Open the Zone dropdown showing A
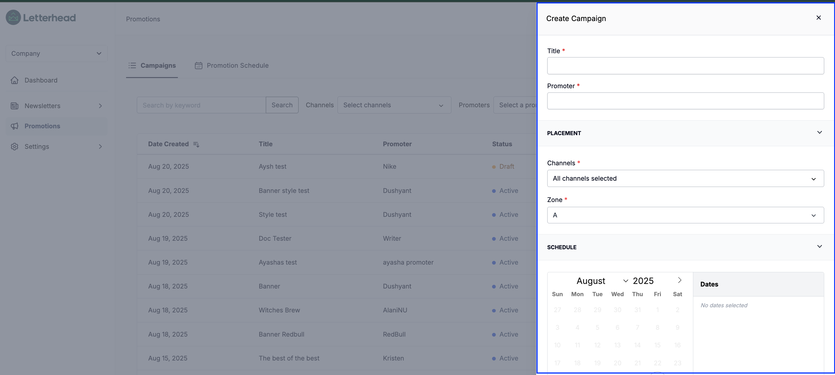 click(x=685, y=215)
